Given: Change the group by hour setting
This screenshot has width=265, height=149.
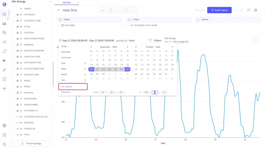Looking at the screenshot, I should [132, 40].
